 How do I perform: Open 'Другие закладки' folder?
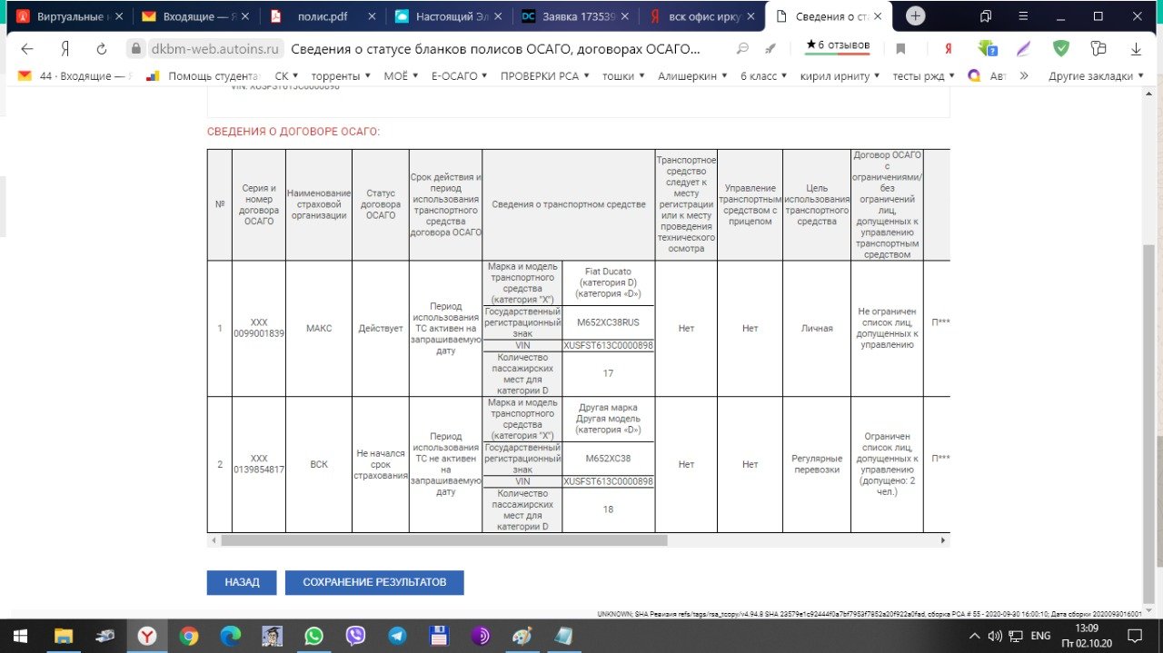pyautogui.click(x=1096, y=76)
